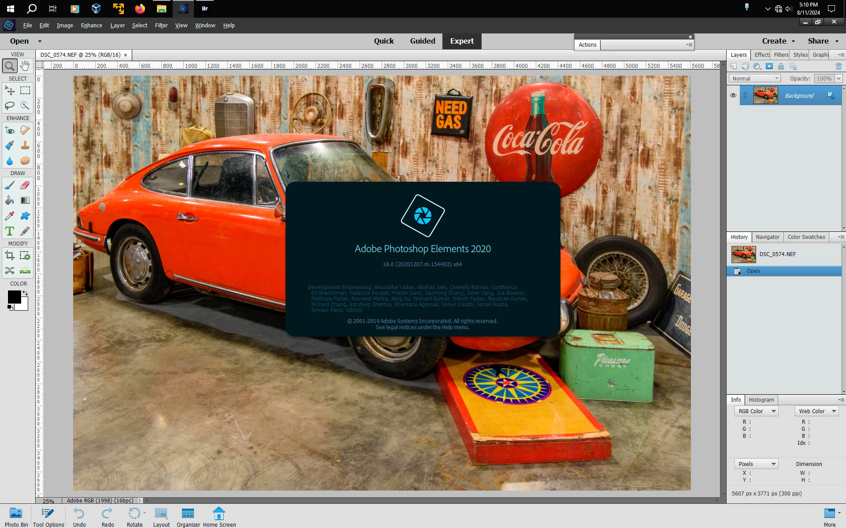Click the Rotate icon in bottom bar

click(134, 513)
